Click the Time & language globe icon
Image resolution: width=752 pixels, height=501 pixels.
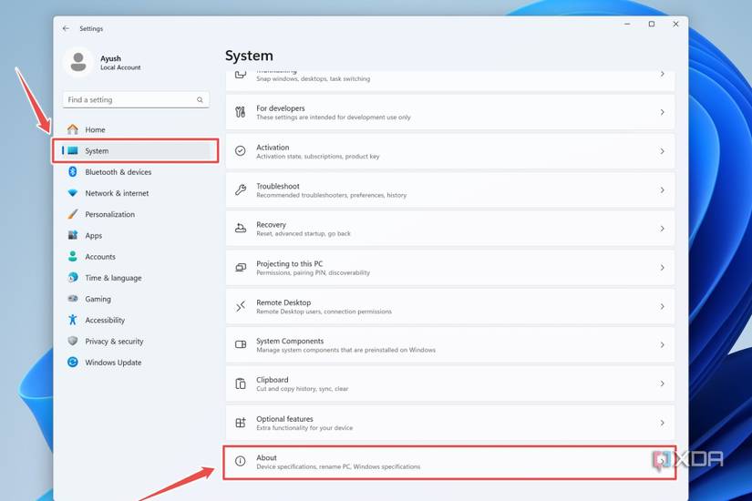(x=73, y=277)
